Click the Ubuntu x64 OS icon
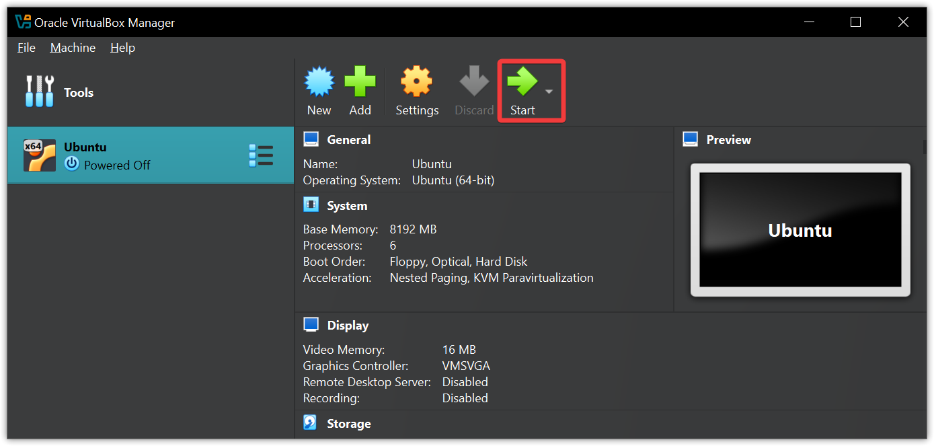This screenshot has width=934, height=446. [39, 155]
